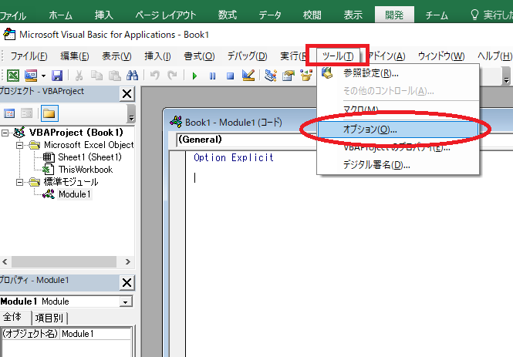Click project pane scroll right arrow

(x=128, y=261)
